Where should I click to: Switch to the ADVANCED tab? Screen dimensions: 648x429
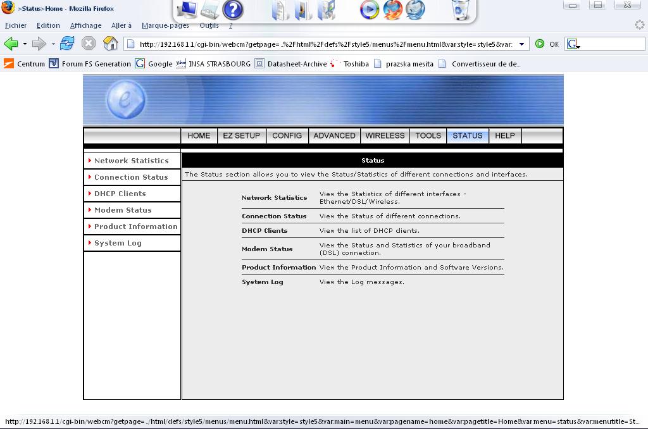pyautogui.click(x=334, y=135)
